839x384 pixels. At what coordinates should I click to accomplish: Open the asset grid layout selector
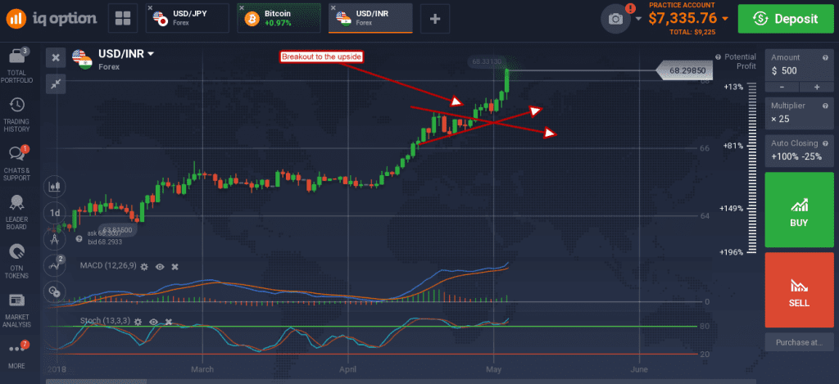pos(123,18)
